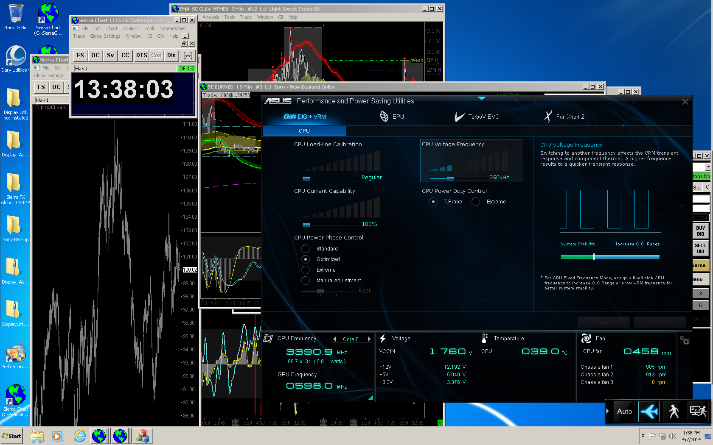
Task: Click the Dis button in Sierra Chart toolbar
Action: point(171,55)
